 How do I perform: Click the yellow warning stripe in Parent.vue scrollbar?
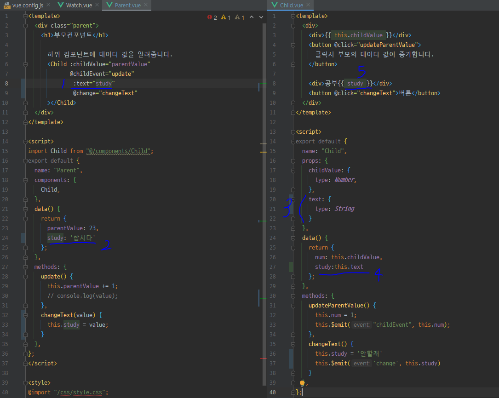[x=263, y=152]
